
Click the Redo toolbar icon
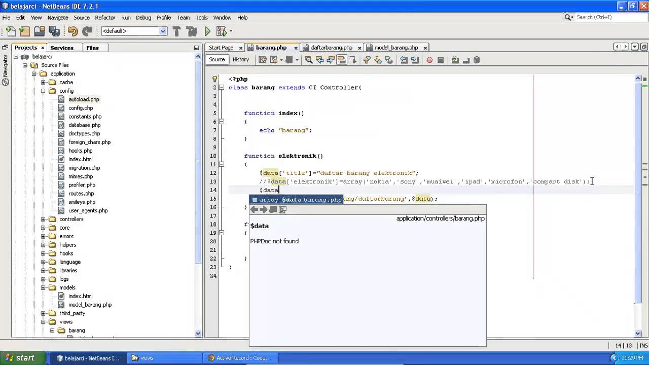[x=87, y=31]
